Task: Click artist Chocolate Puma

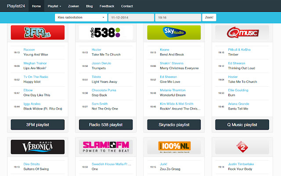Action: coord(104,90)
